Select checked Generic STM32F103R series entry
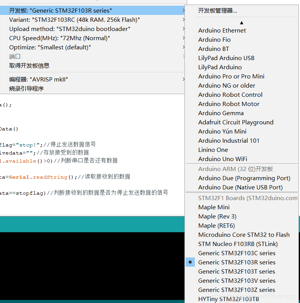This screenshot has width=300, height=303. coord(241,262)
